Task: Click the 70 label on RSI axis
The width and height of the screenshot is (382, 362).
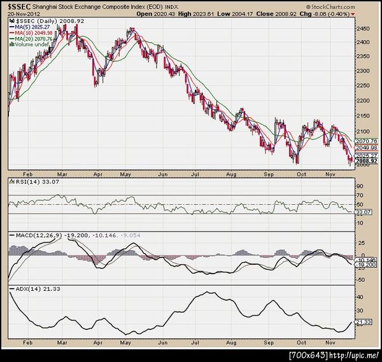Action: pyautogui.click(x=360, y=195)
